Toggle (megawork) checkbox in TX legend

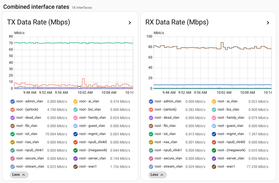tap(76, 150)
